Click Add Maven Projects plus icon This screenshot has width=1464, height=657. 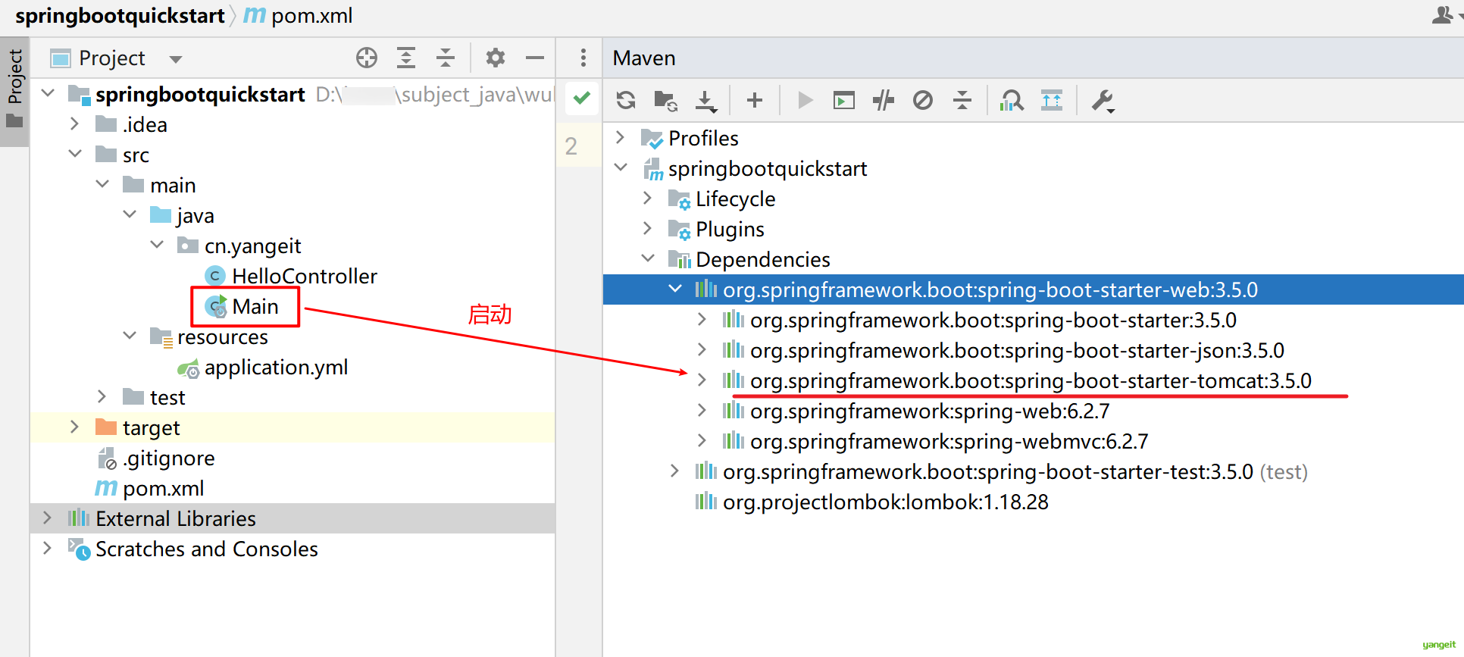(755, 100)
